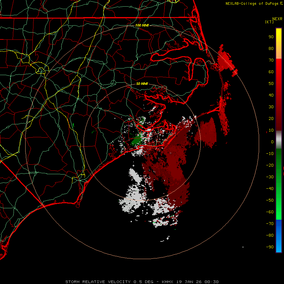Click the "-20" value on velocity scale

[x=270, y=165]
